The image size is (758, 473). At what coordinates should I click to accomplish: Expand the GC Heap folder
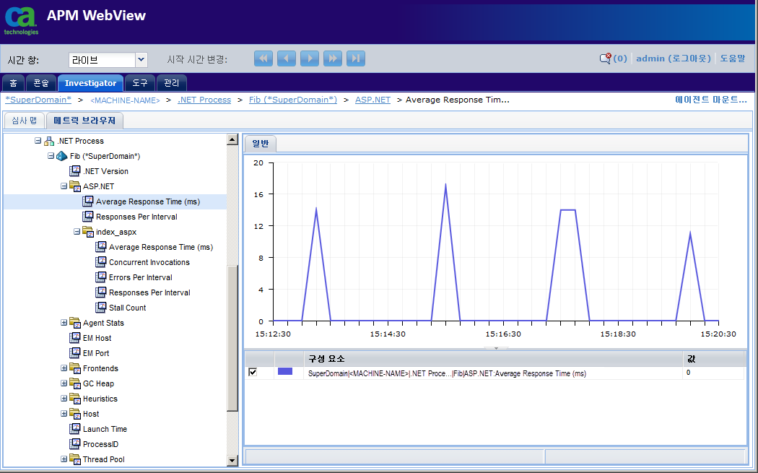64,383
